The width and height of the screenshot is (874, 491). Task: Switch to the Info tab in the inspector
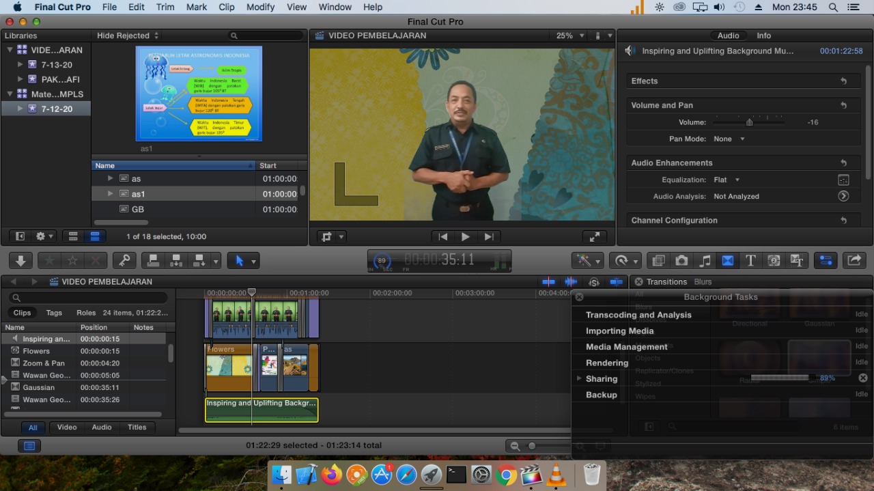pos(763,36)
